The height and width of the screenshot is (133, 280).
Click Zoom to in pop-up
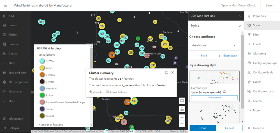coord(96,92)
